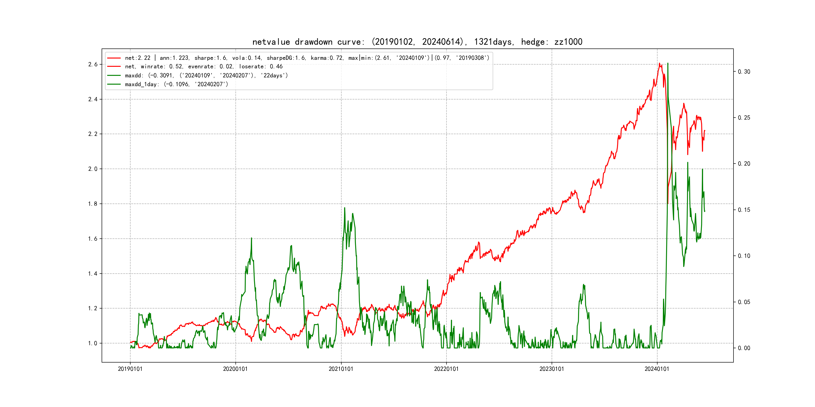Click the 20210101 x-axis date label
This screenshot has width=815, height=407.
(x=341, y=369)
